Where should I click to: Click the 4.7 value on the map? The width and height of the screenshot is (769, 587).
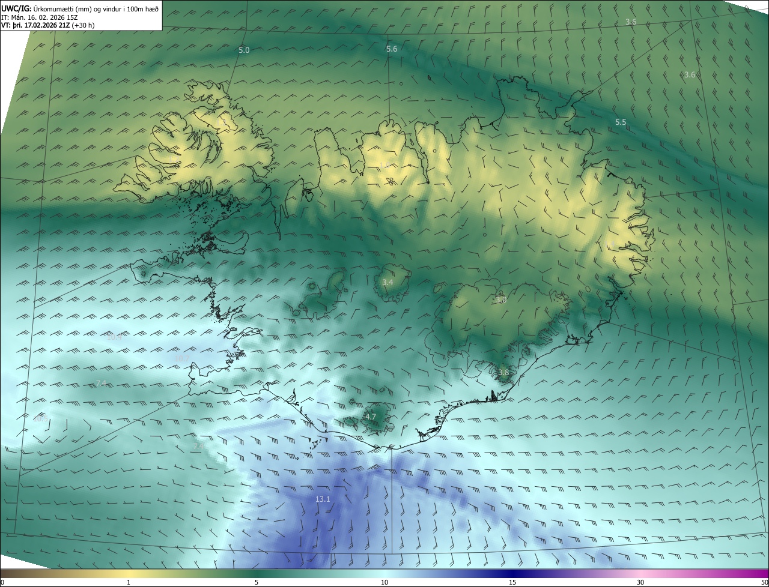coord(371,417)
